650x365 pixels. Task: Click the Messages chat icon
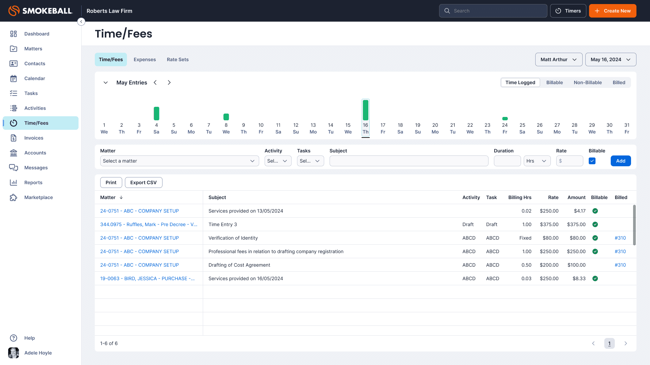tap(14, 168)
